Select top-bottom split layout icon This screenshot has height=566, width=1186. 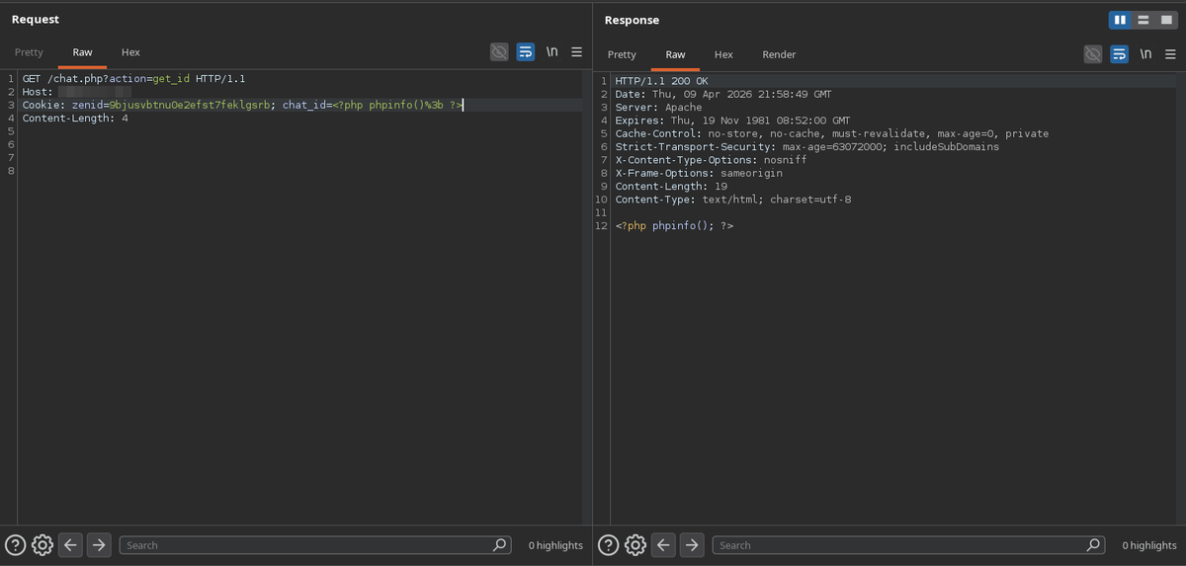point(1143,20)
